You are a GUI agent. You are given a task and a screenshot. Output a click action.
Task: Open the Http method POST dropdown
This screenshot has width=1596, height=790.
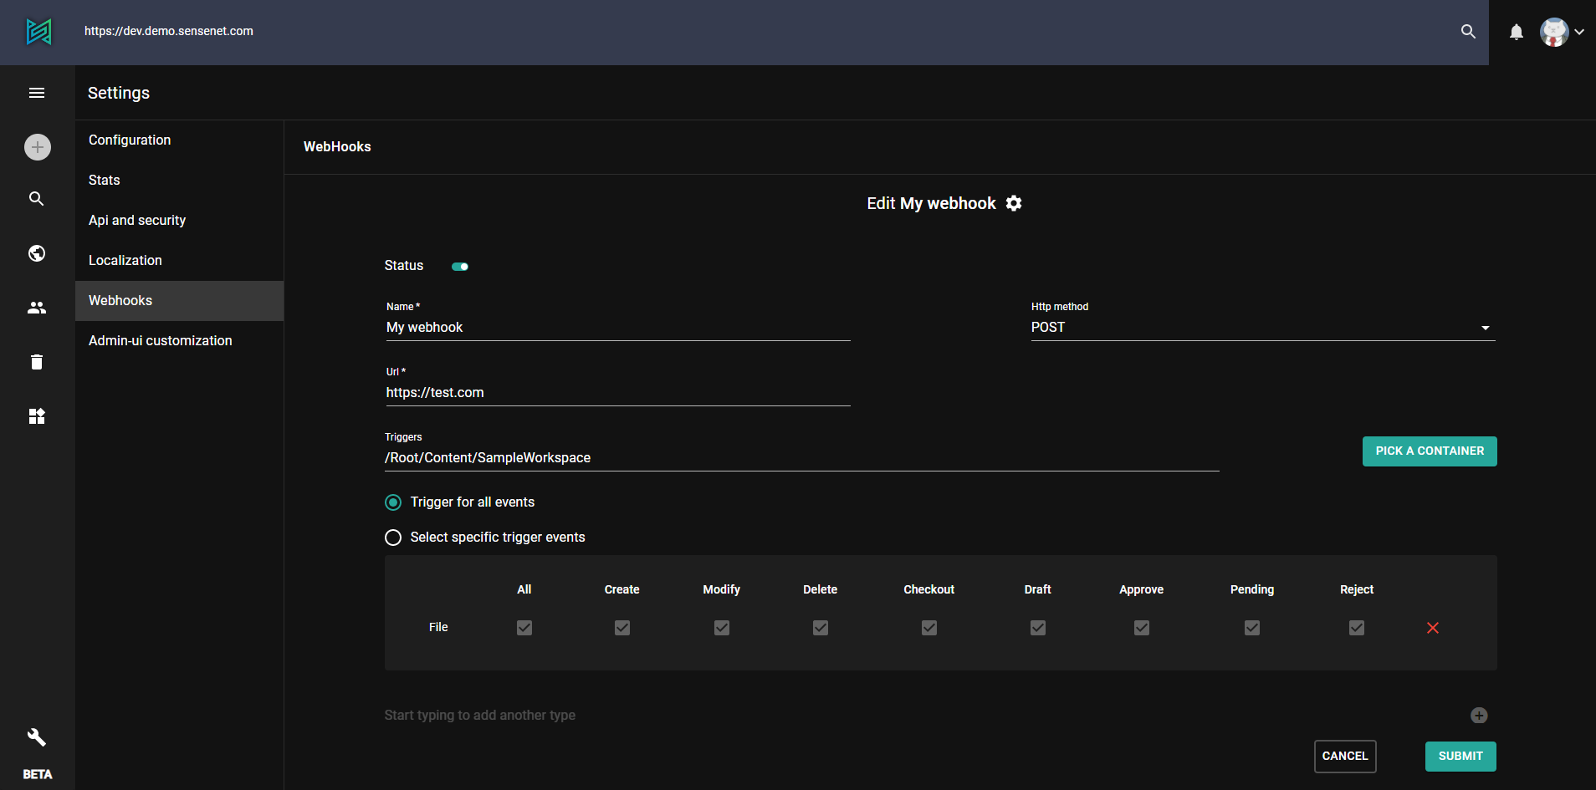click(x=1263, y=328)
